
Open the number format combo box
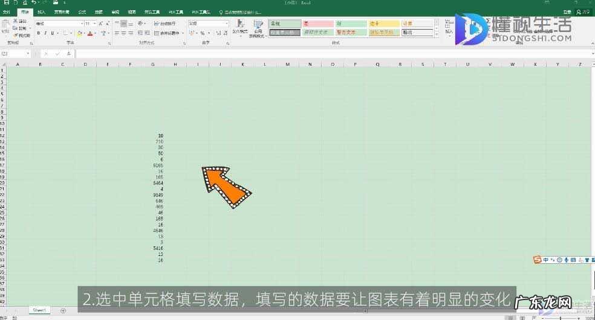point(209,24)
